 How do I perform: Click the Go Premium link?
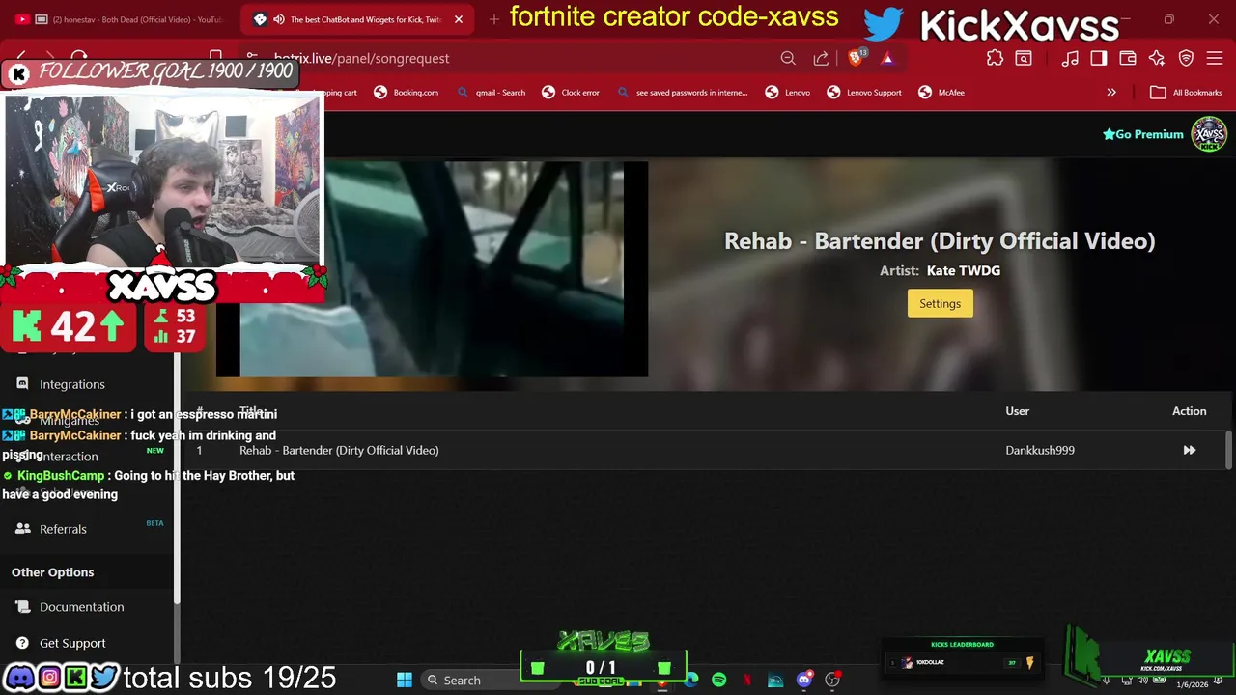[1143, 134]
